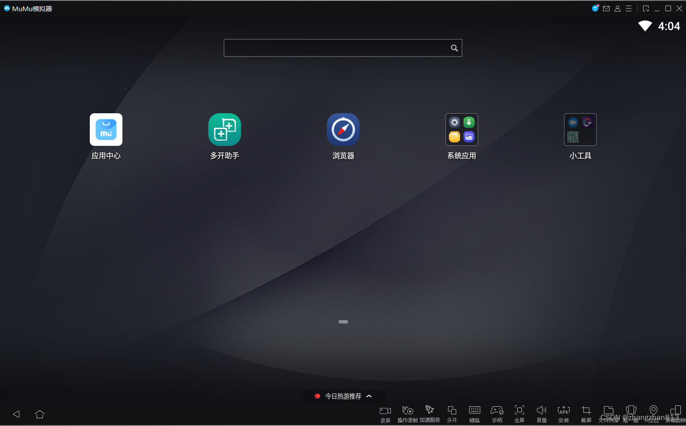The width and height of the screenshot is (686, 426).
Task: Click the 今日热游推荐 label
Action: pos(343,396)
